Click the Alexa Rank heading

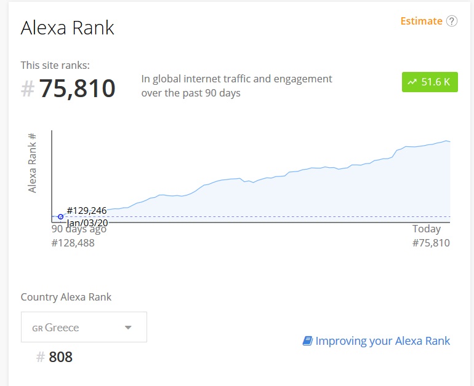68,28
